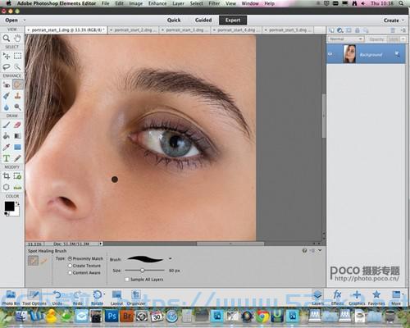The image size is (410, 328).
Task: Pick the Rectangular Marquee tool
Action: click(17, 56)
